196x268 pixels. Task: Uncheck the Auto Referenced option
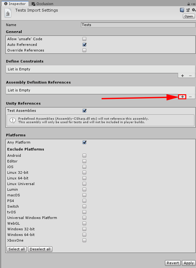coord(84,45)
